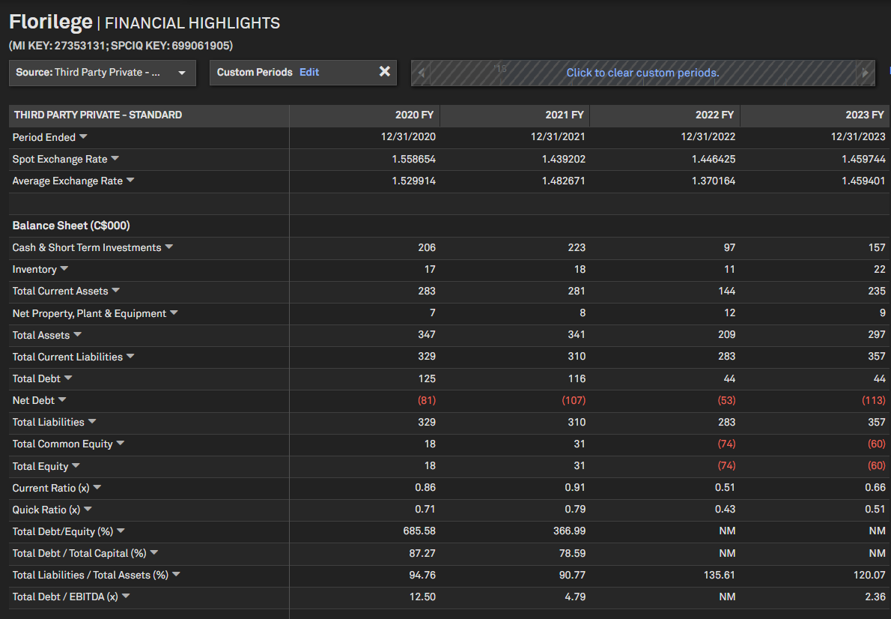The height and width of the screenshot is (619, 891).
Task: Expand Total Current Liabilities arrow
Action: [131, 356]
